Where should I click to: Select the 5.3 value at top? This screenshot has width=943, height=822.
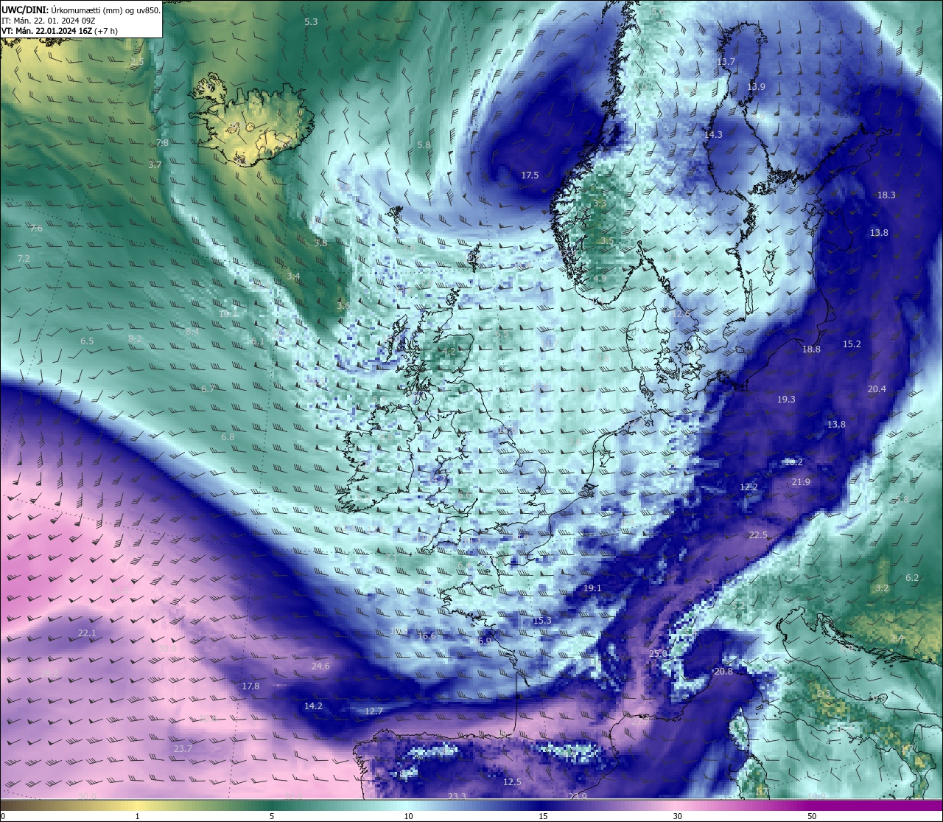click(311, 22)
